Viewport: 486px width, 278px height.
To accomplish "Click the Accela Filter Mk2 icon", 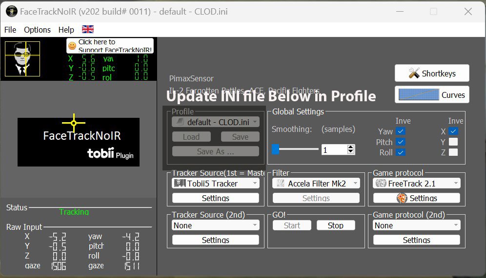I will point(281,184).
